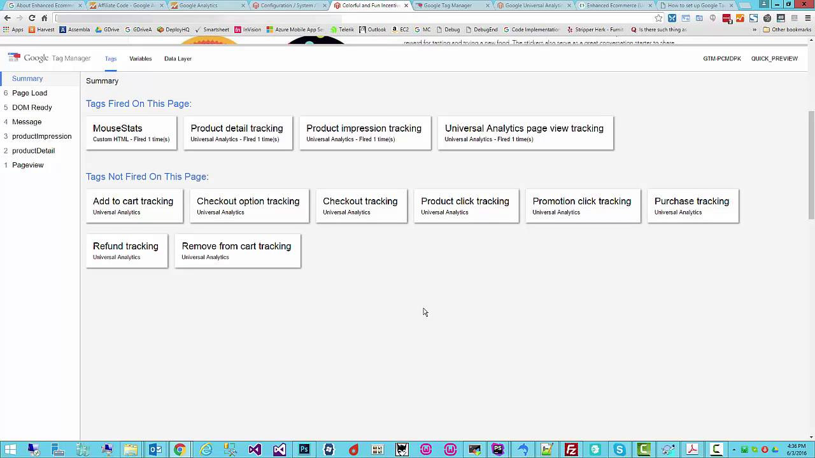Open the Purchase tracking tag card
The height and width of the screenshot is (458, 815).
pyautogui.click(x=693, y=205)
